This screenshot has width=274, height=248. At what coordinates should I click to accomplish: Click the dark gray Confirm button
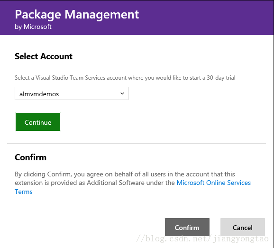(x=187, y=227)
